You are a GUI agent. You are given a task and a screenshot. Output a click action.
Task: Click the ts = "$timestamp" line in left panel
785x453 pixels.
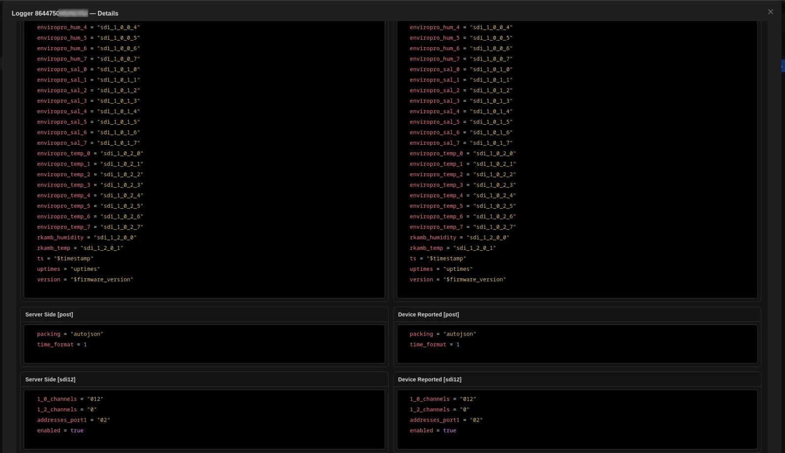[x=65, y=259]
